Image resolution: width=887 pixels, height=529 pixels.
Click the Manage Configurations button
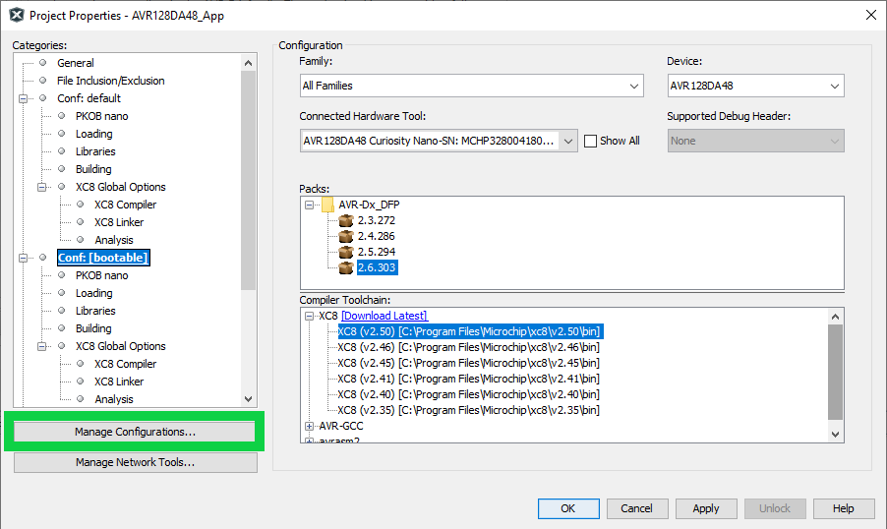[x=135, y=432]
